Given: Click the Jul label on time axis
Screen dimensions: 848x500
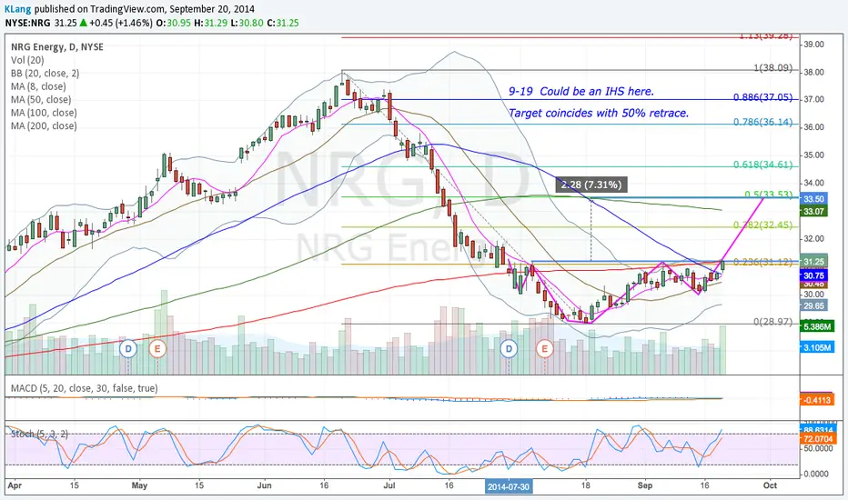Looking at the screenshot, I should click(389, 485).
